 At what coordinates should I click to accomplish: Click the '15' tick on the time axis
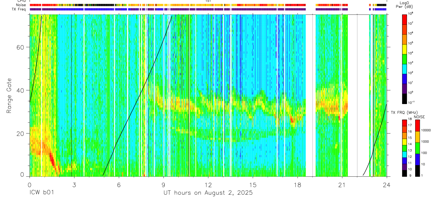pos(253,185)
